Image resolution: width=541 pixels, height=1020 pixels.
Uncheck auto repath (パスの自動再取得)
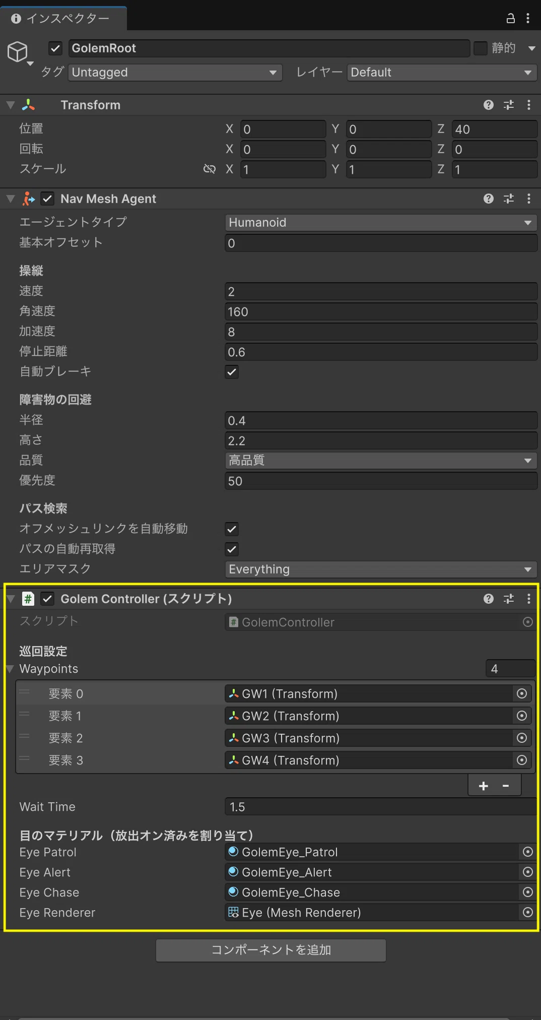(x=232, y=549)
